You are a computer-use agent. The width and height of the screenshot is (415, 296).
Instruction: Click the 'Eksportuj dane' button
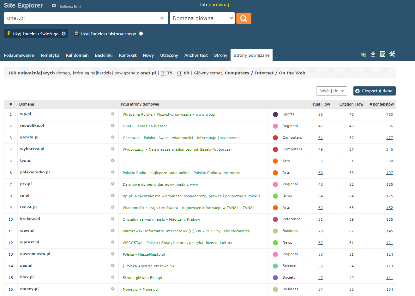(375, 91)
